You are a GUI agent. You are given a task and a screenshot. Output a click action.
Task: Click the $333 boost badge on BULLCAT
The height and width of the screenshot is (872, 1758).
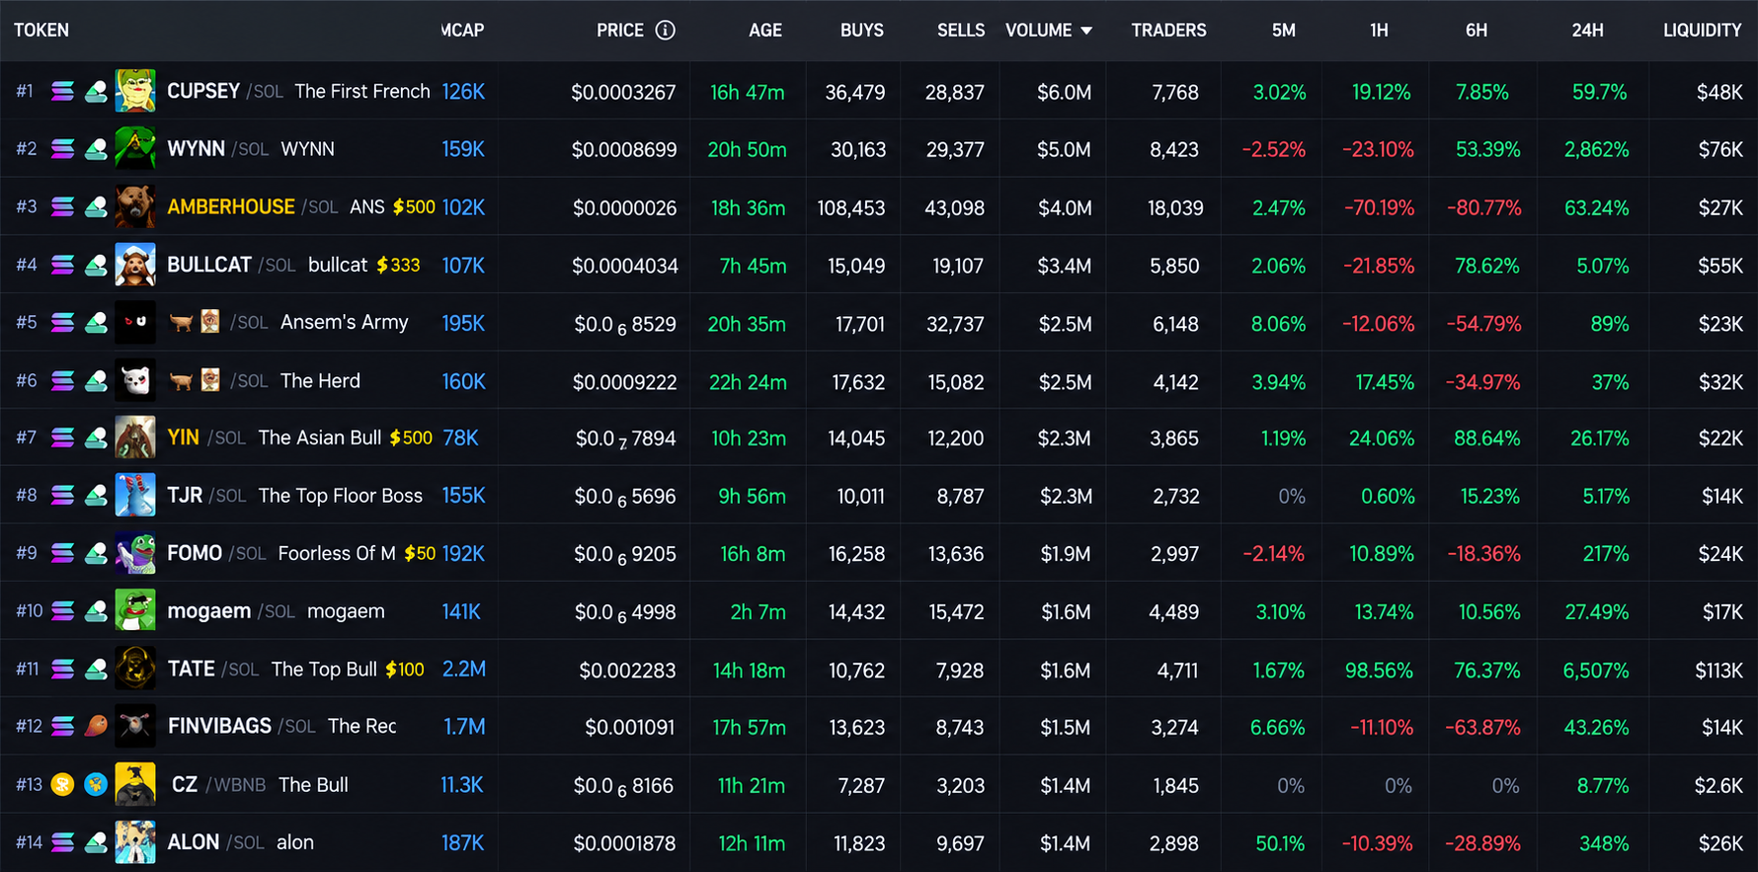coord(398,265)
